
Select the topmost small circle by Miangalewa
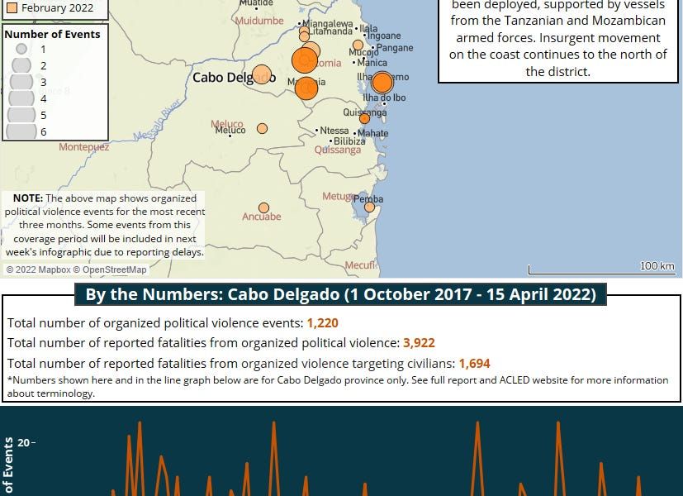point(304,31)
